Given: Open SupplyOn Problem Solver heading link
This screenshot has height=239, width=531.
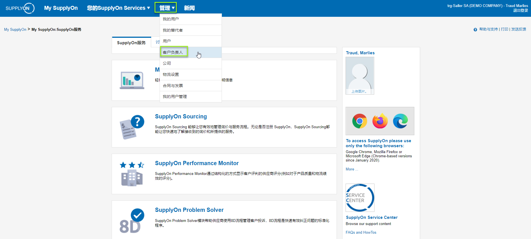Looking at the screenshot, I should (x=189, y=210).
